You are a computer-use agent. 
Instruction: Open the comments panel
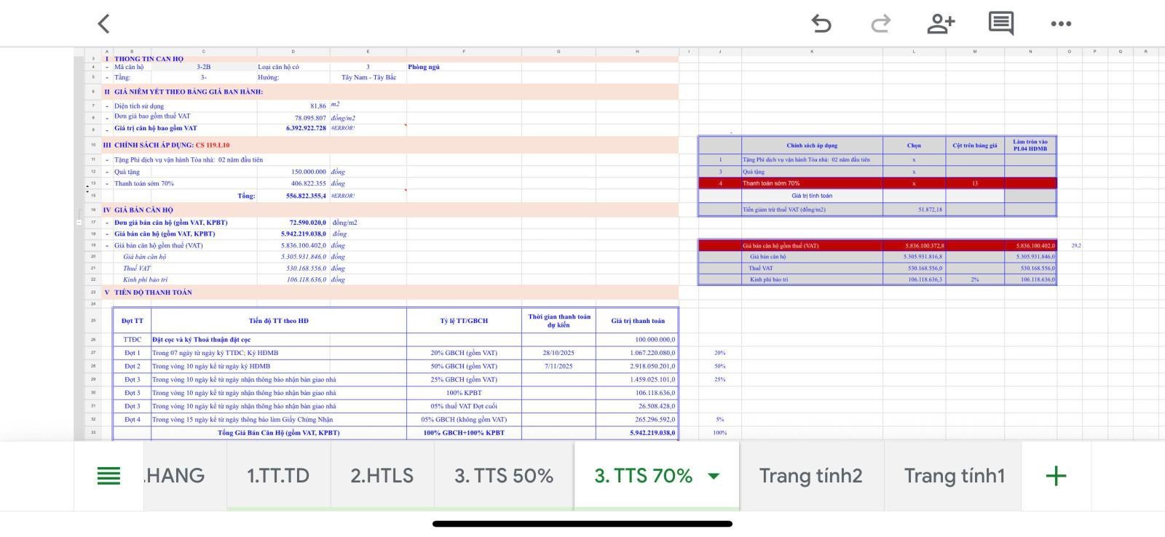point(1000,23)
